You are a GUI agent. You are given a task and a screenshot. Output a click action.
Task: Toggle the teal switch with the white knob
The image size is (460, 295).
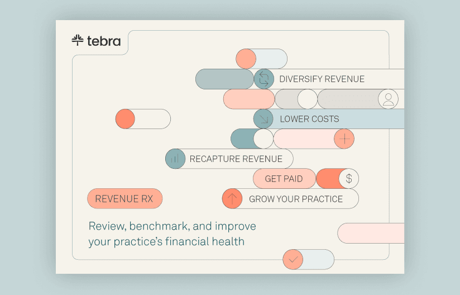click(252, 139)
